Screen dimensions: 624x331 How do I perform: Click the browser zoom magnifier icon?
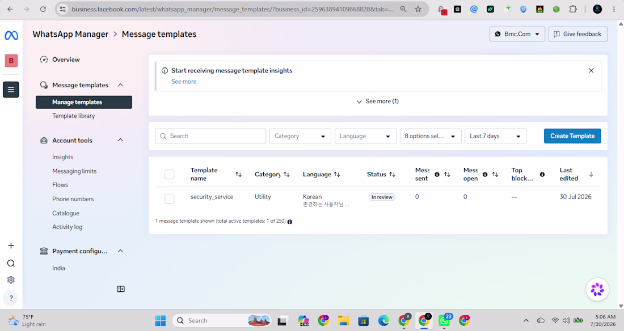tap(403, 9)
